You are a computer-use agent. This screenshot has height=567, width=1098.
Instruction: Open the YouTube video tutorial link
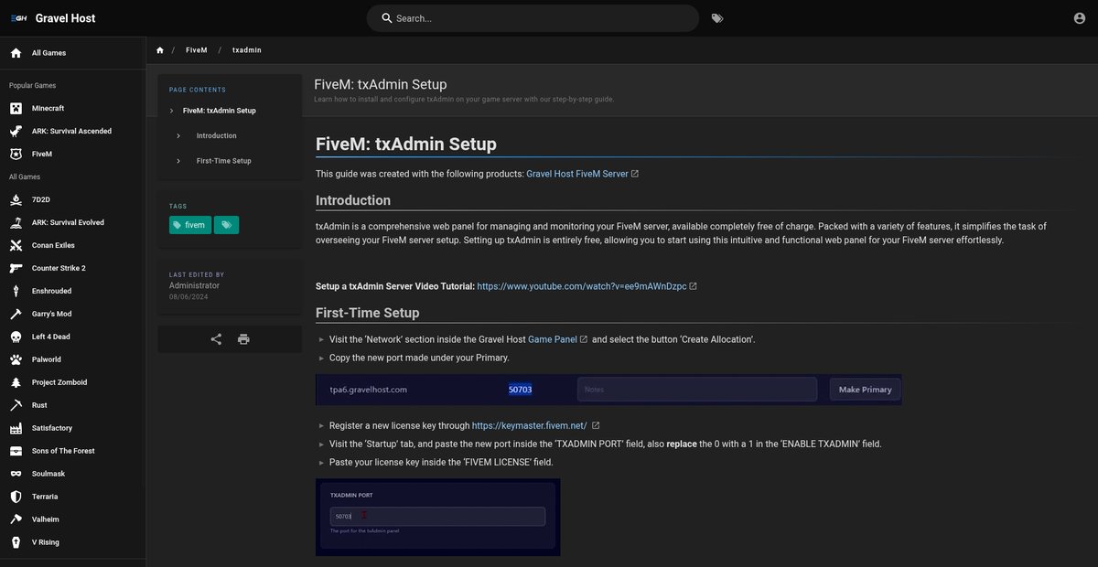pos(582,286)
